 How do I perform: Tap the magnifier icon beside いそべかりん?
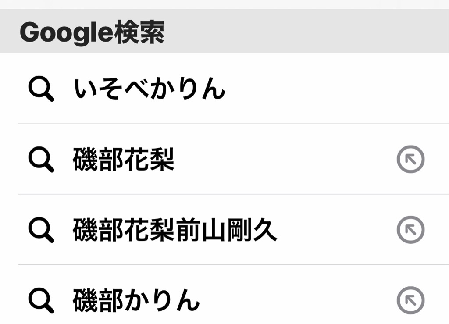pyautogui.click(x=41, y=89)
